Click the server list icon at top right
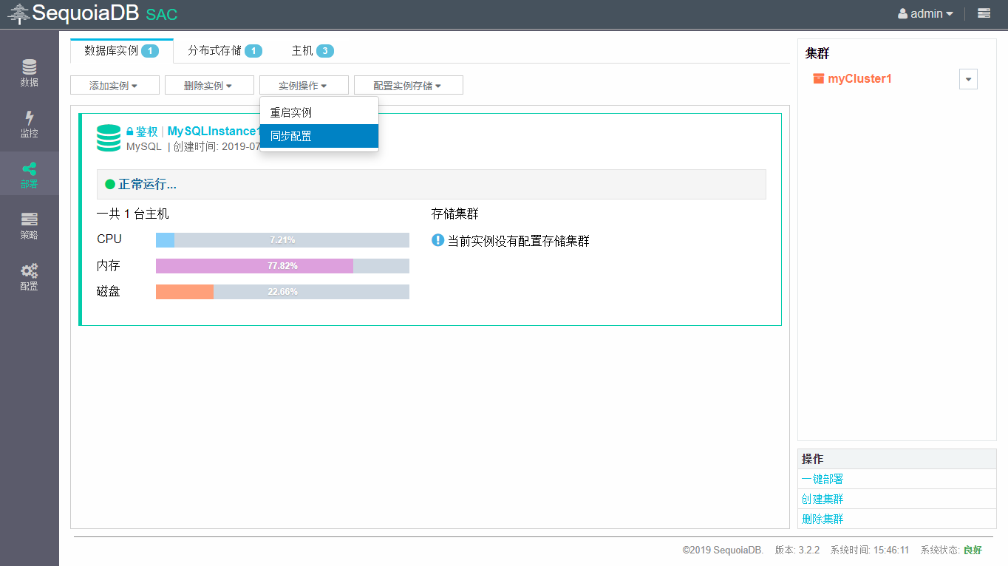 (984, 13)
